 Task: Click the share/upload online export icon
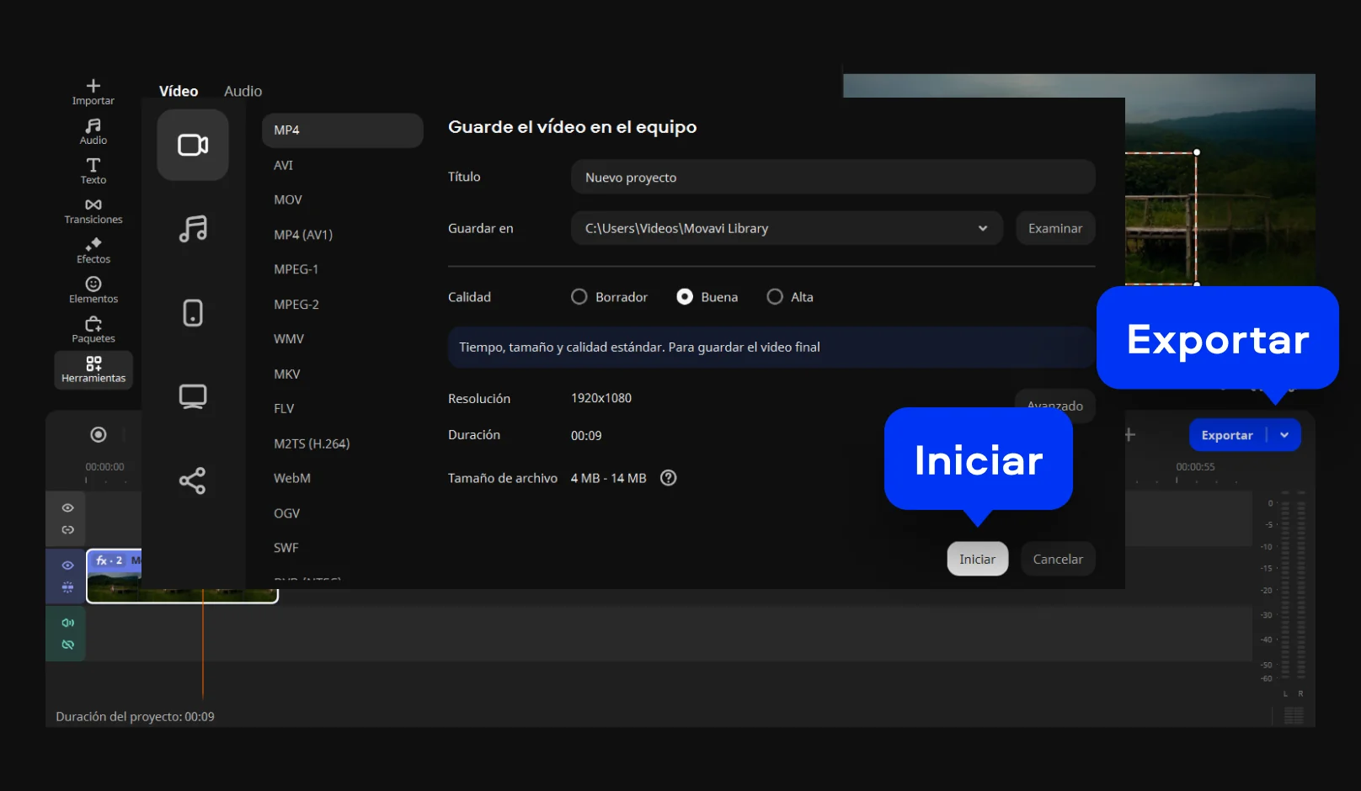tap(193, 480)
